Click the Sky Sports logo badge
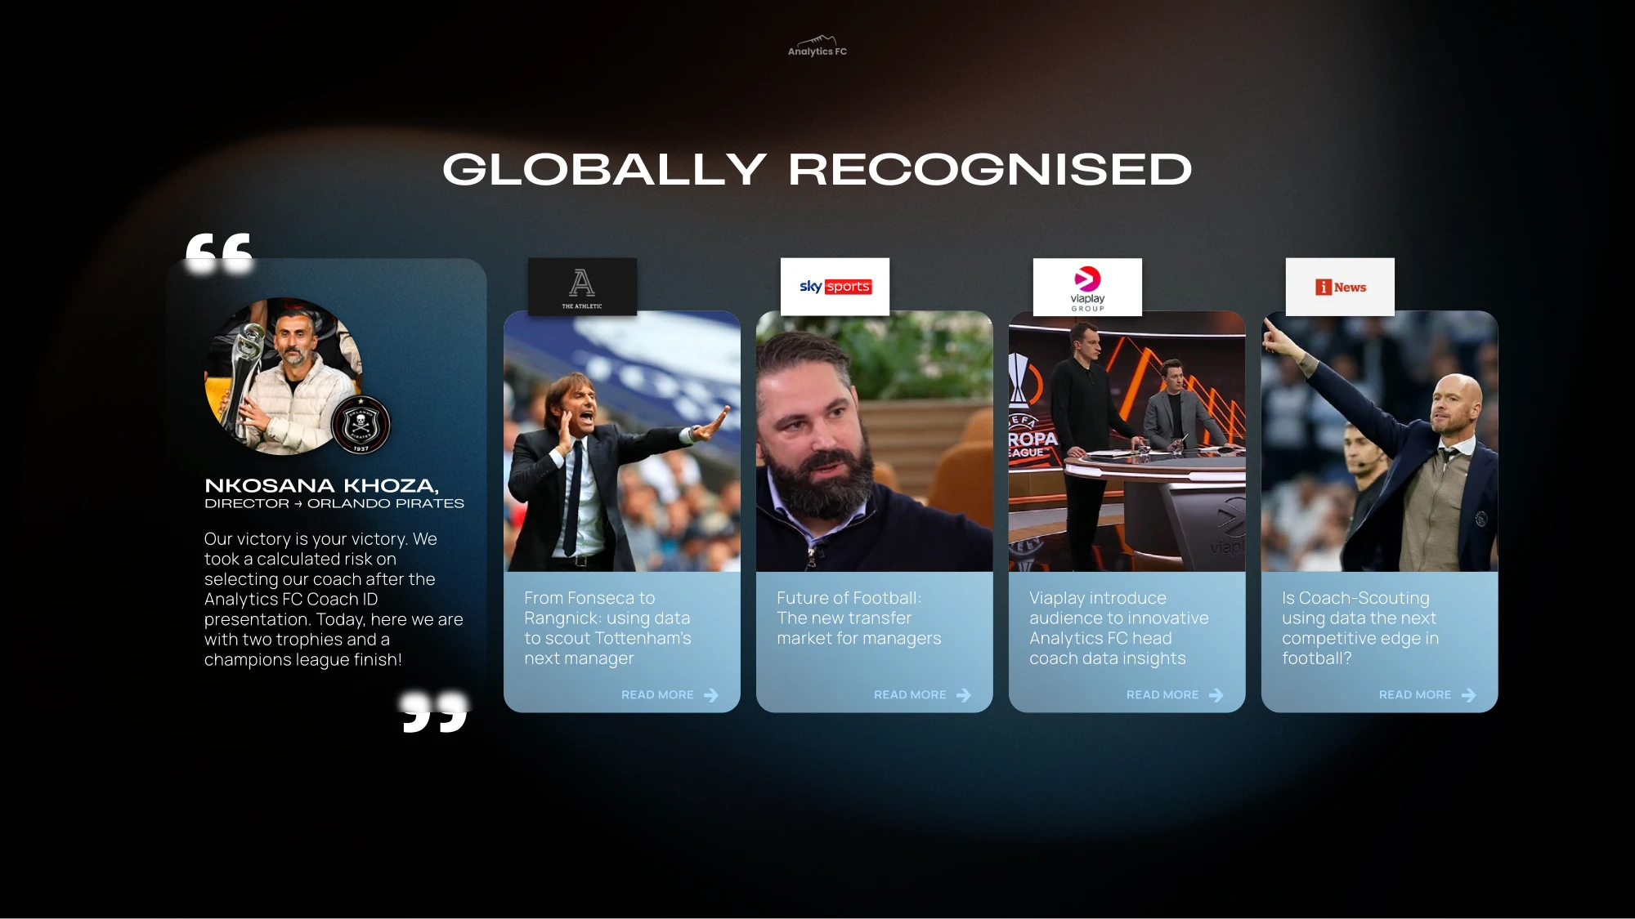1635x919 pixels. coord(835,287)
